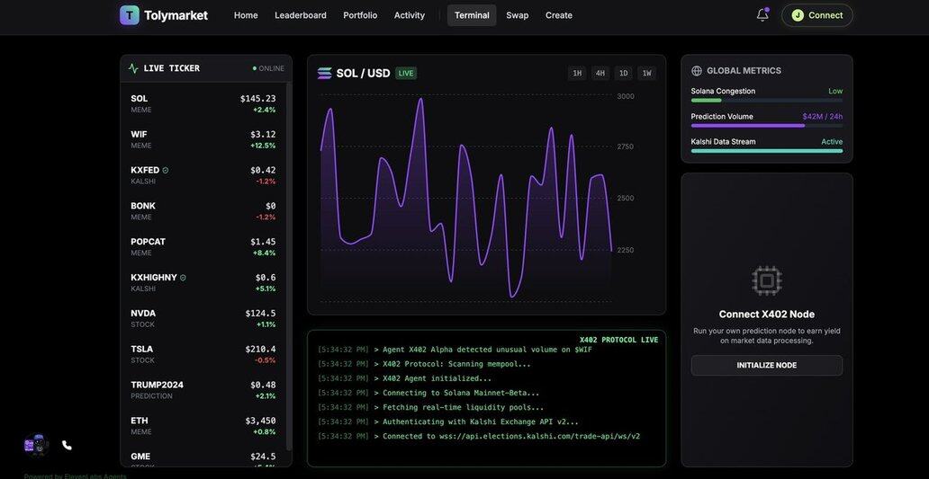929x479 pixels.
Task: Switch chart to 4H timeframe
Action: tap(600, 74)
